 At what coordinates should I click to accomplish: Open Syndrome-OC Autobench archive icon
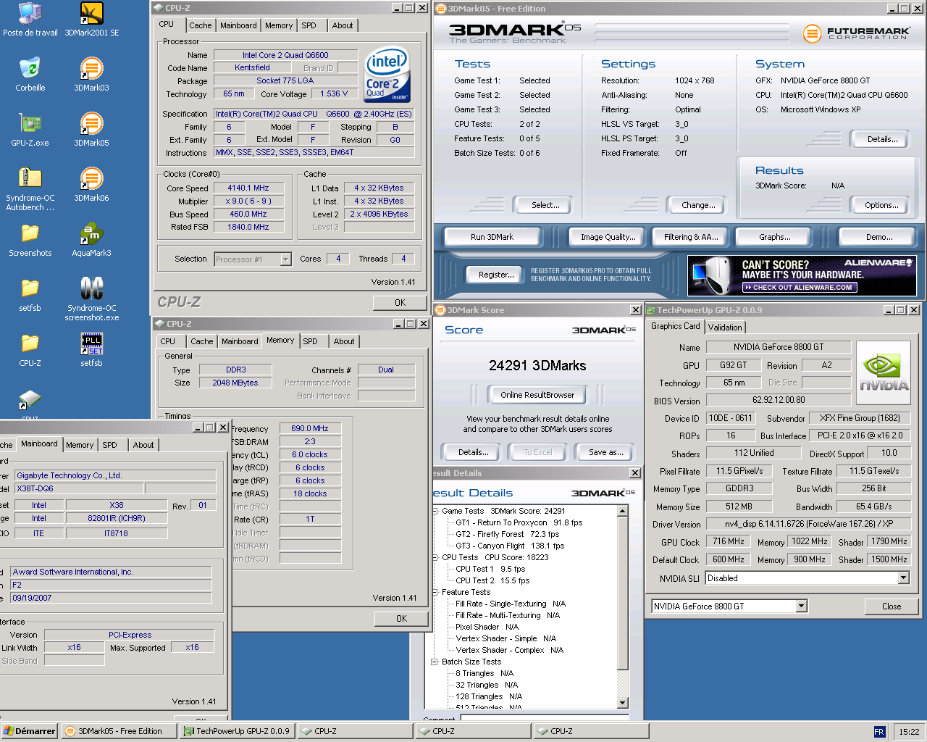(x=30, y=188)
